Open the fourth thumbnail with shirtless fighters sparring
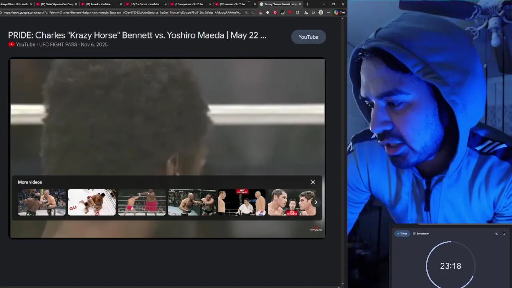 pos(192,202)
